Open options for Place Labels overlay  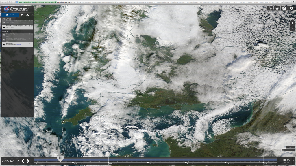click(30, 34)
